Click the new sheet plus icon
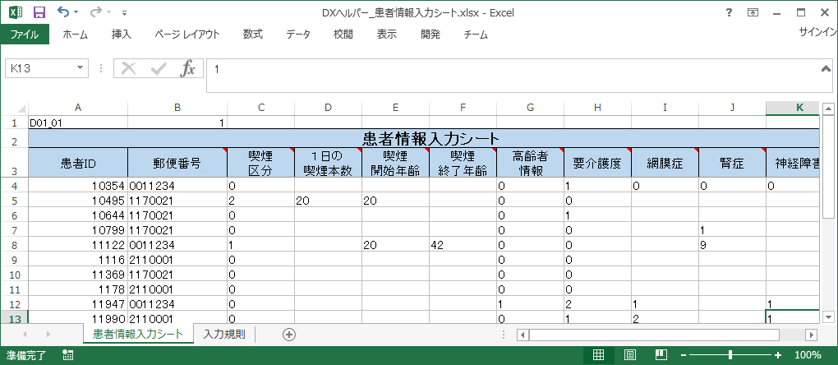 288,335
